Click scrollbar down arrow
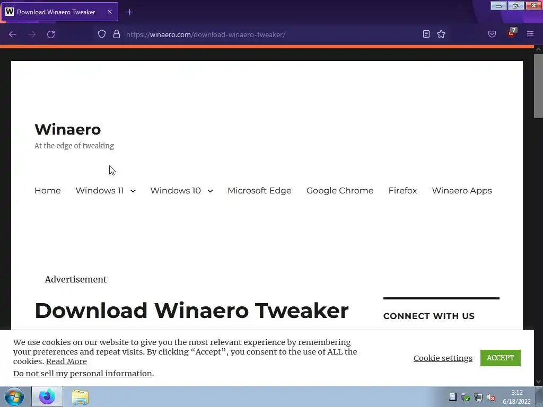The height and width of the screenshot is (407, 543). click(539, 382)
